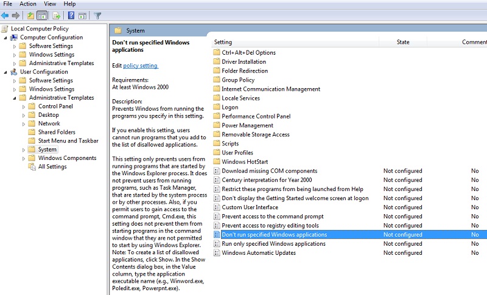This screenshot has height=295, width=487.
Task: Select the Shared Folders tree item
Action: coord(57,132)
